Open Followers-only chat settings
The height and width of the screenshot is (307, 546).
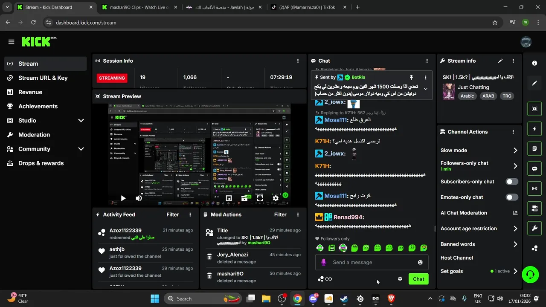[479, 166]
